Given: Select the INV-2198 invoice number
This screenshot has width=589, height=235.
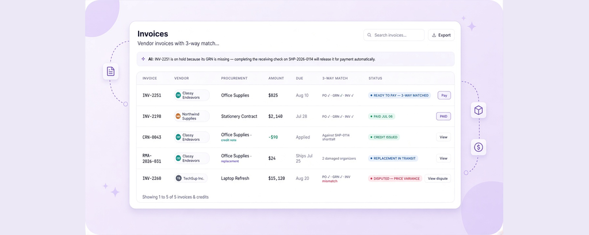Looking at the screenshot, I should (x=152, y=117).
